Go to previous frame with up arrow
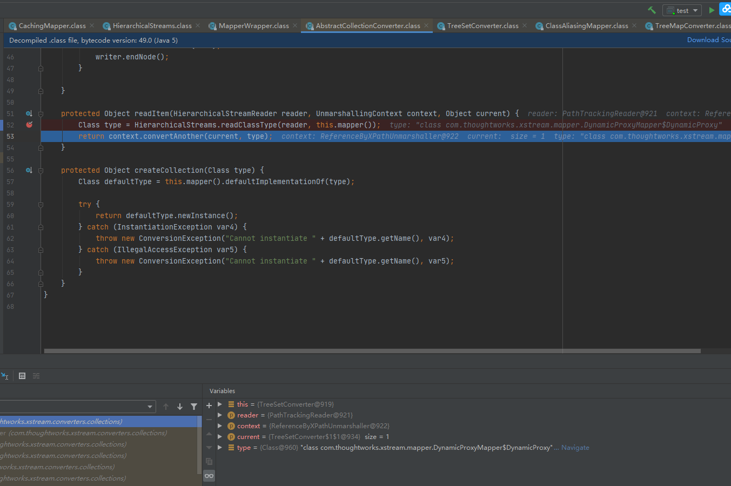This screenshot has width=731, height=486. coord(166,407)
